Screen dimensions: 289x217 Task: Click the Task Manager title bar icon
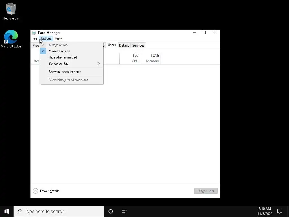pyautogui.click(x=34, y=33)
